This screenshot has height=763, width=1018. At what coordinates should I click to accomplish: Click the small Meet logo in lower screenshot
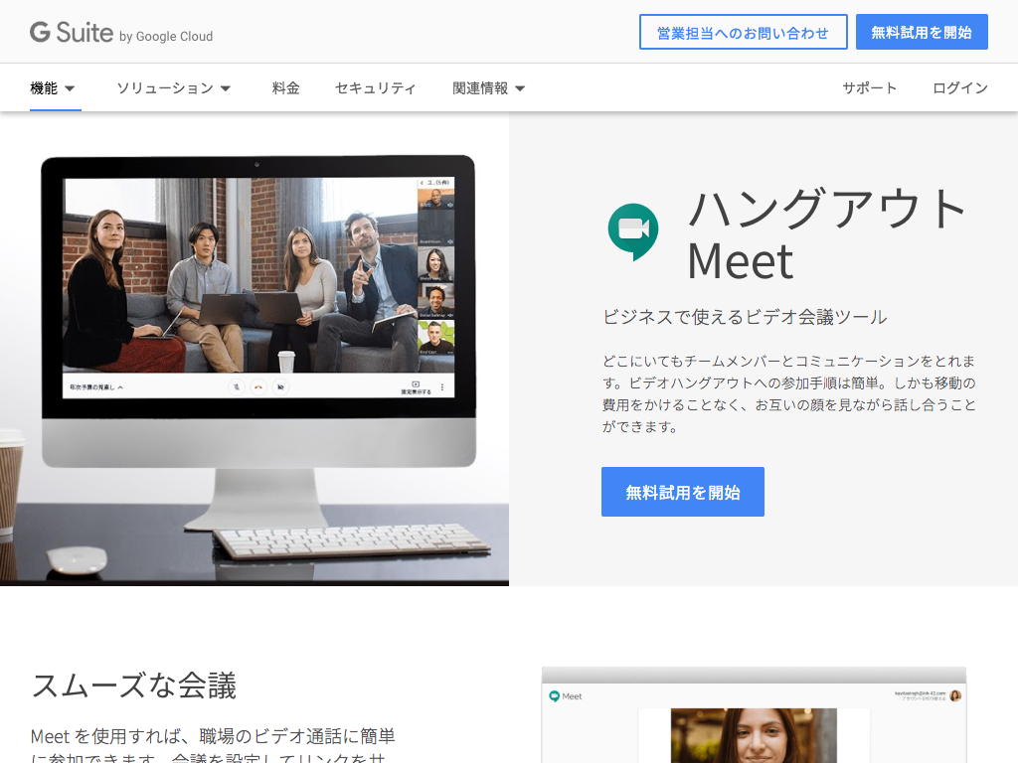(x=566, y=696)
